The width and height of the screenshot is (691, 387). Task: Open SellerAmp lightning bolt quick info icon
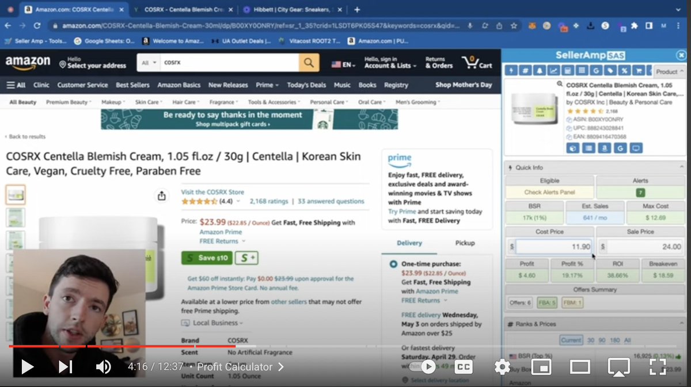(511, 70)
